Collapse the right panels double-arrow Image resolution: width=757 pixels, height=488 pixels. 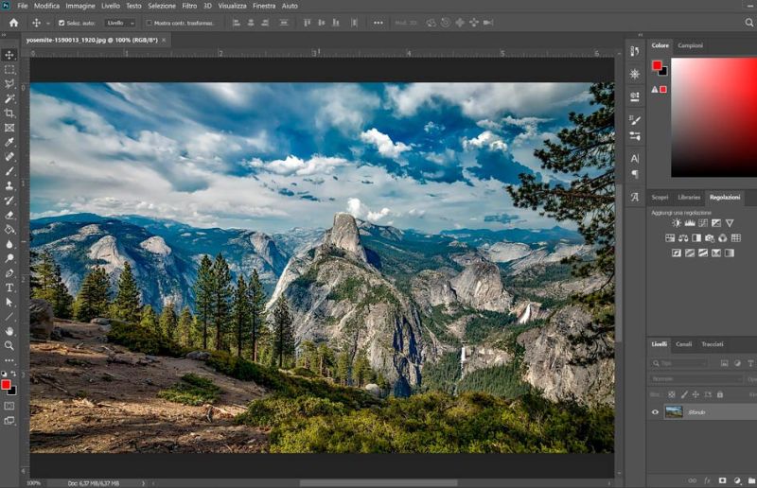(x=641, y=35)
